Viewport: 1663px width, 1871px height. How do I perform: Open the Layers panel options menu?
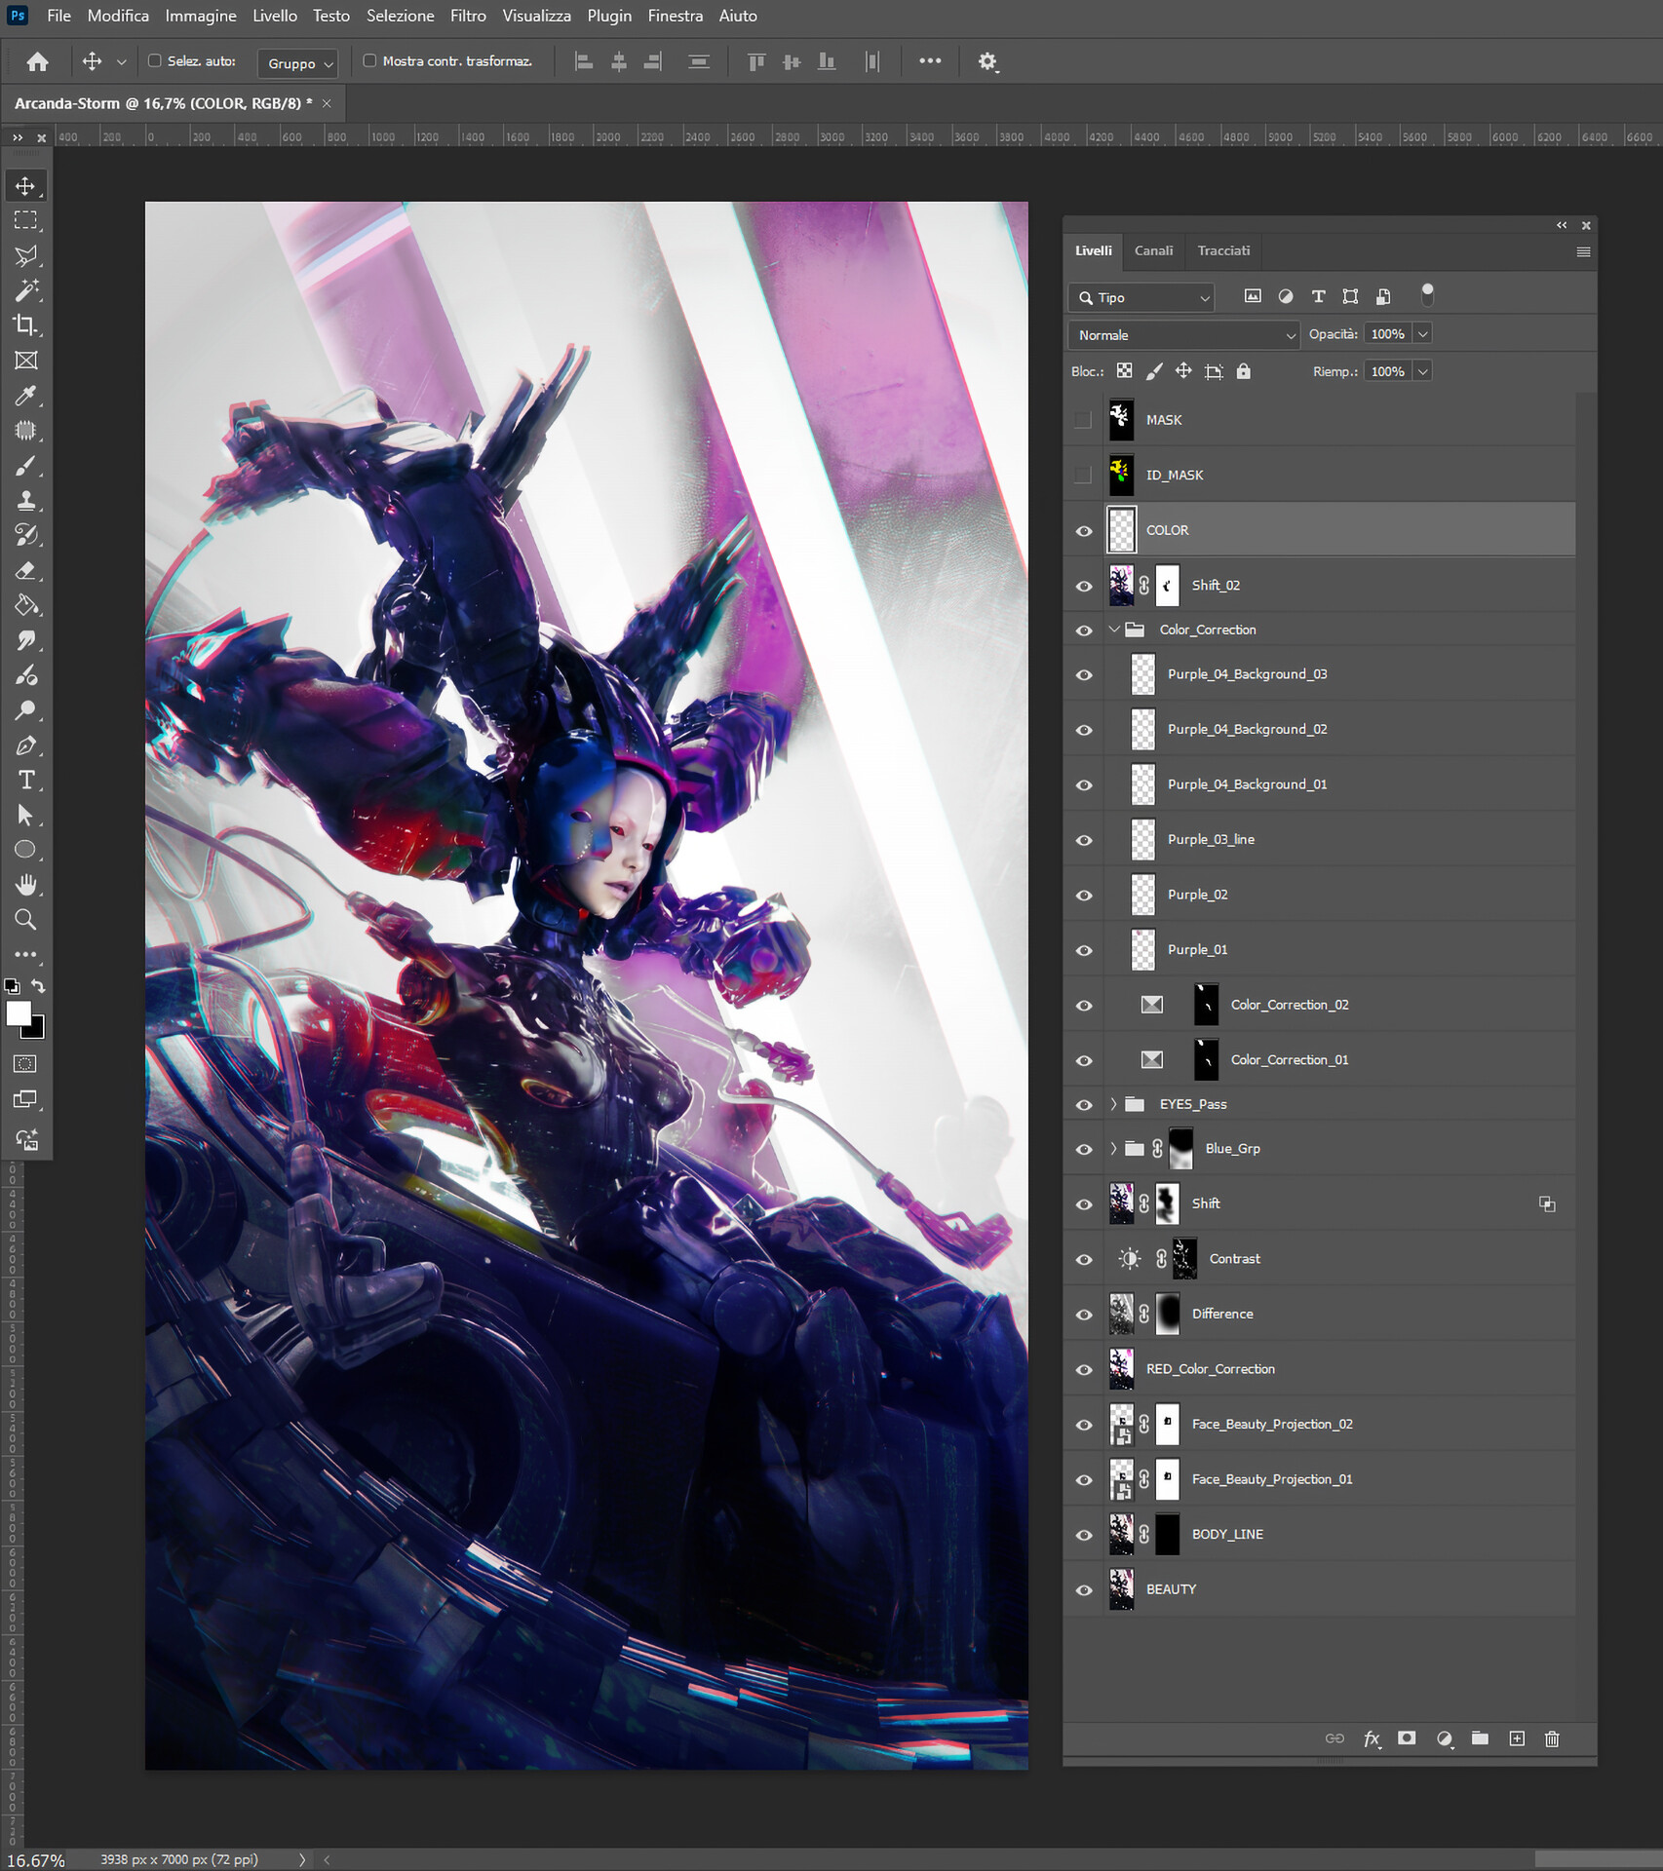click(x=1583, y=251)
